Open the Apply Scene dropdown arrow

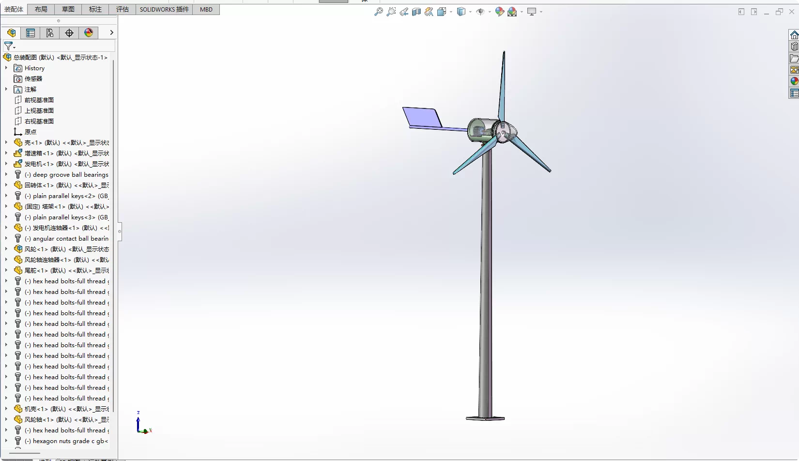(522, 12)
